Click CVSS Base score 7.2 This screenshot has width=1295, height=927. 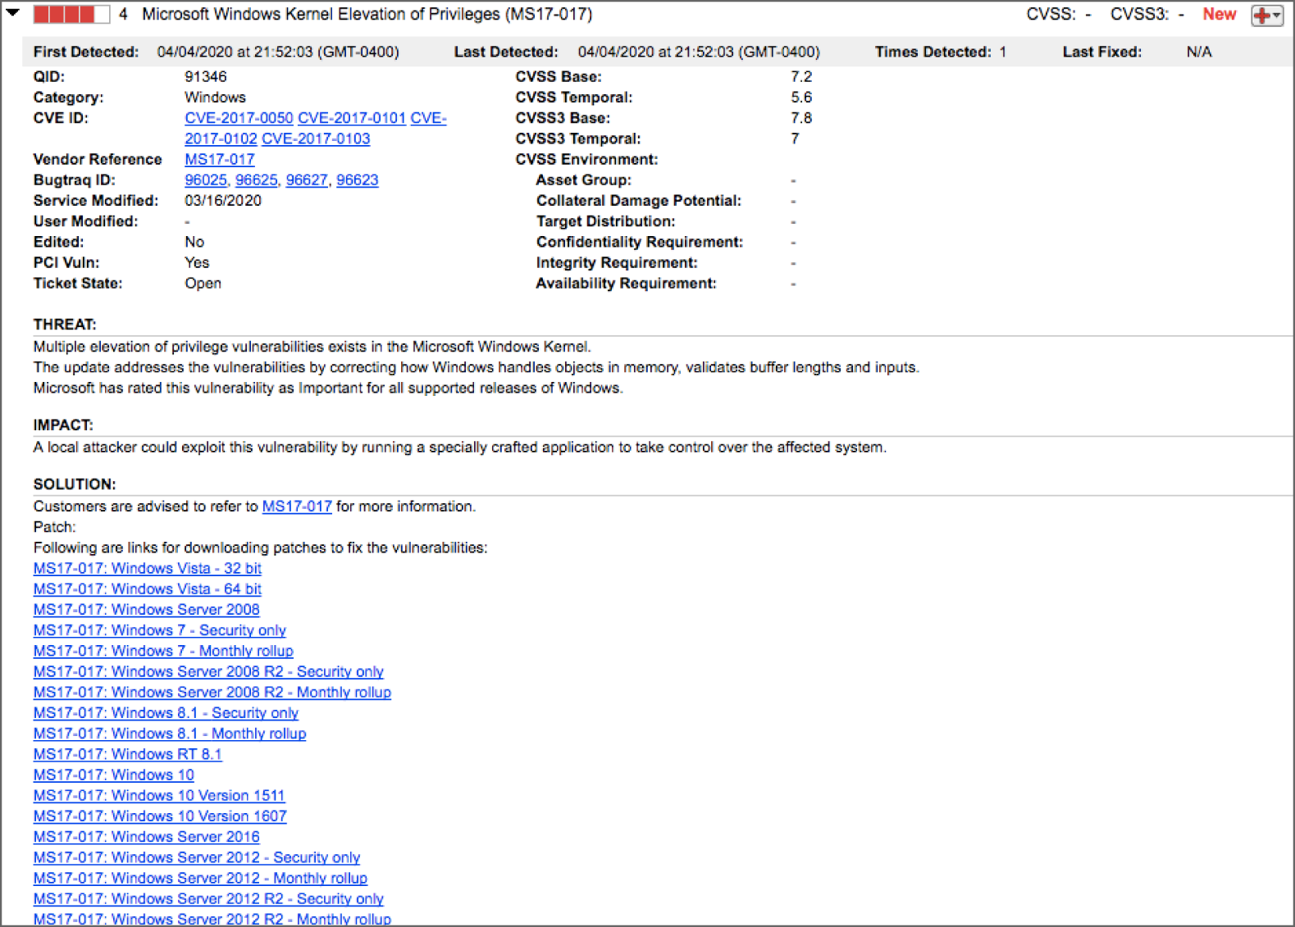[x=801, y=76]
